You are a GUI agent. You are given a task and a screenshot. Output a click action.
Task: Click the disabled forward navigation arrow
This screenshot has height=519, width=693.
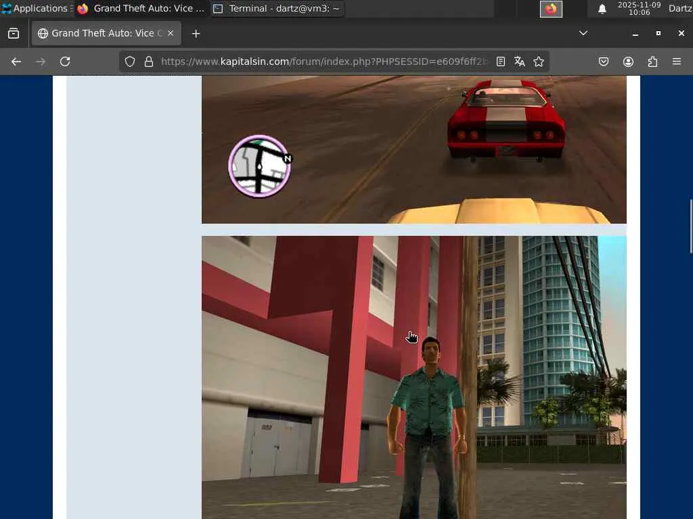[41, 61]
